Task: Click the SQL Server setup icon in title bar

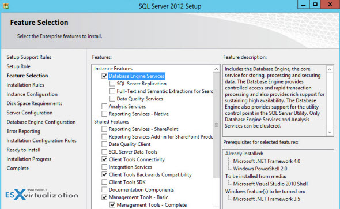Action: coord(6,6)
